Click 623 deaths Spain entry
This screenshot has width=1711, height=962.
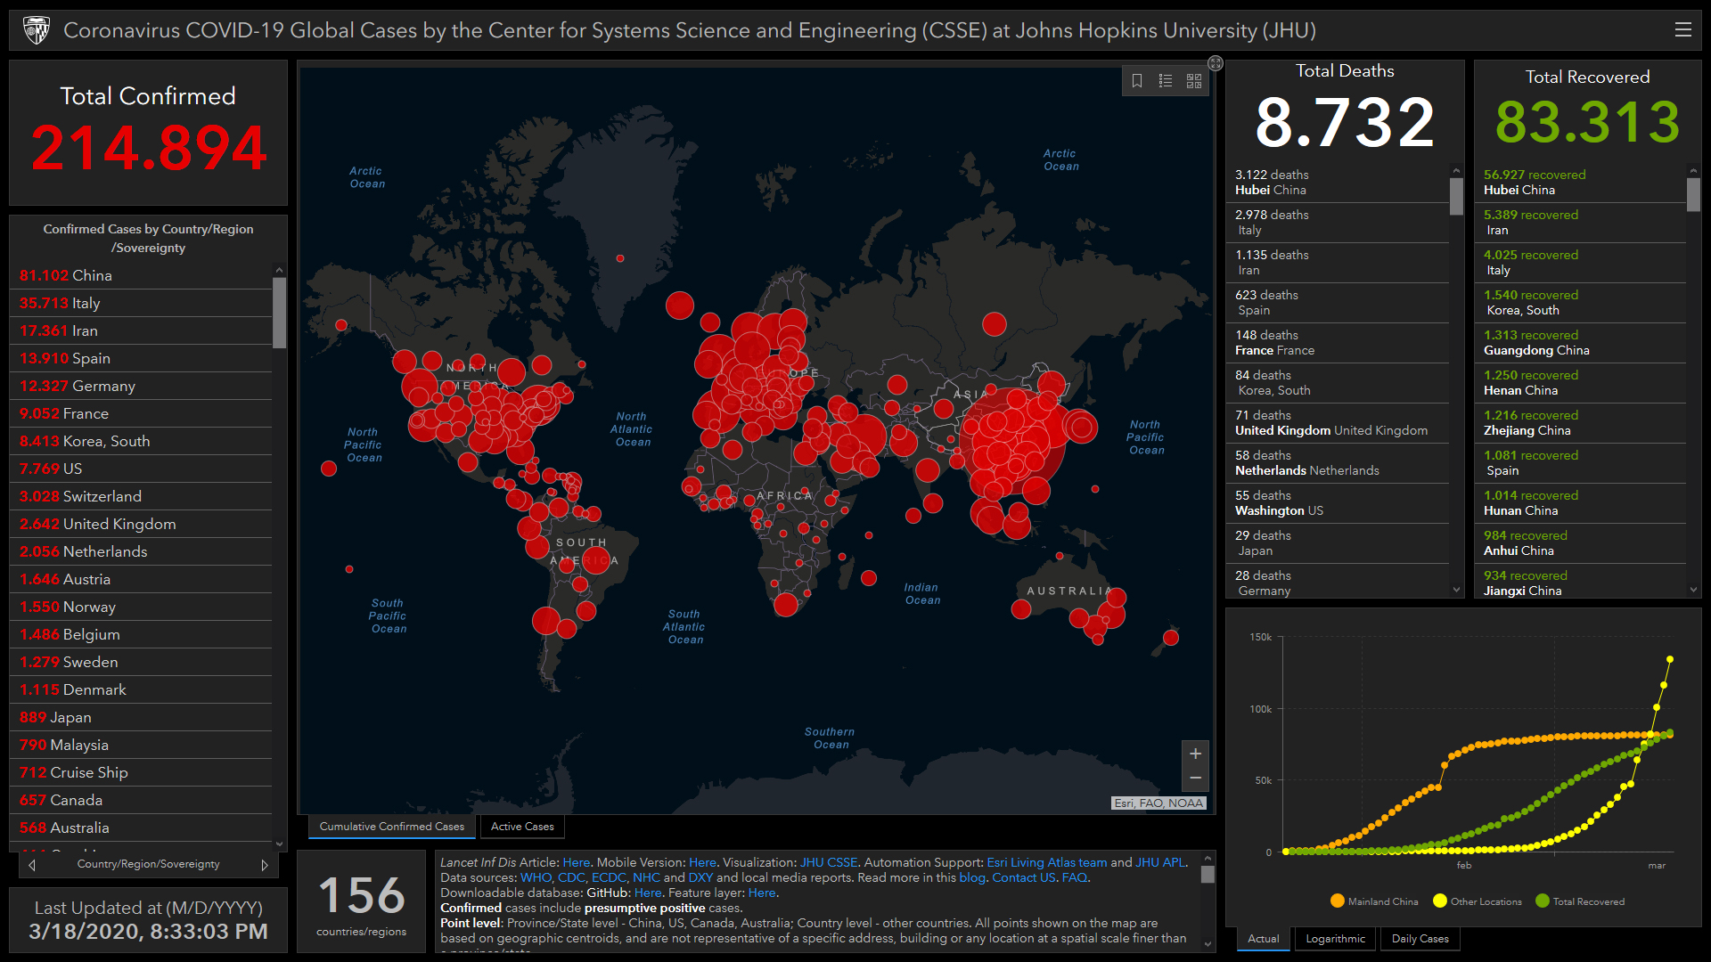tap(1339, 303)
